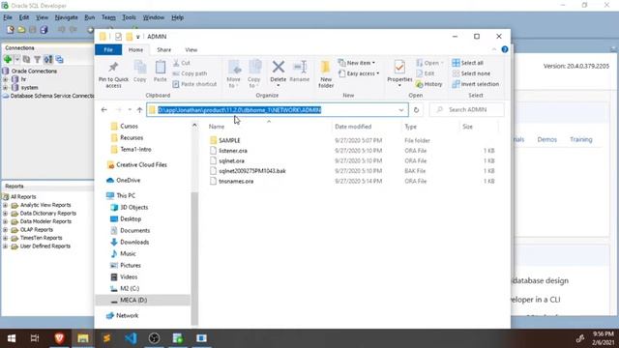Switch to the View ribbon tab
This screenshot has height=348, width=619.
[192, 49]
